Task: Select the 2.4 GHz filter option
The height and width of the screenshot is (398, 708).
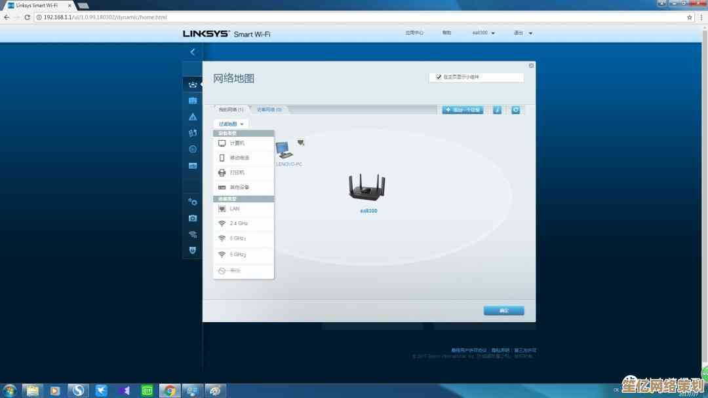Action: 239,223
